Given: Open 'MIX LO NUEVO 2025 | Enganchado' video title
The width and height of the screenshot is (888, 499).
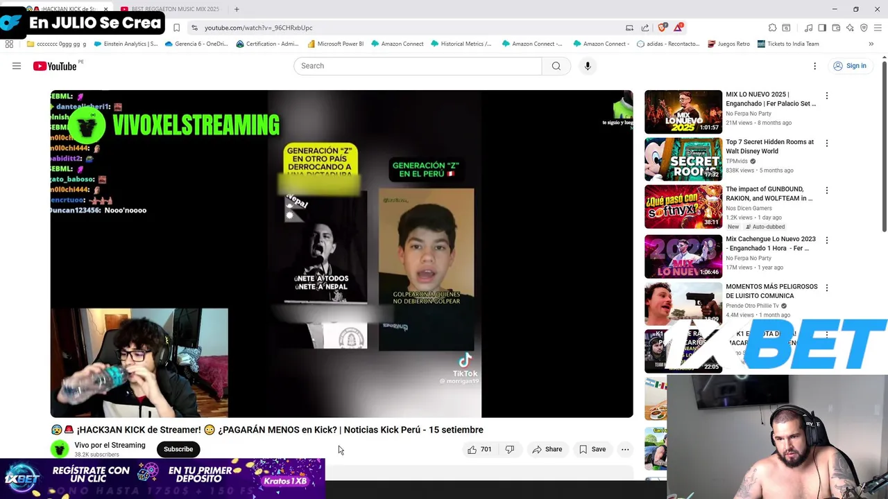Looking at the screenshot, I should [771, 98].
